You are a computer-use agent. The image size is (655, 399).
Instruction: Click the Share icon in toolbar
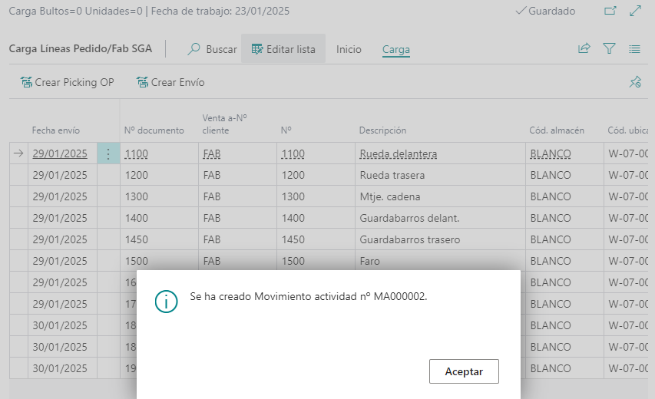point(584,49)
